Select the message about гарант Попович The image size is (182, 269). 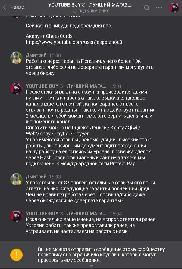[90, 67]
